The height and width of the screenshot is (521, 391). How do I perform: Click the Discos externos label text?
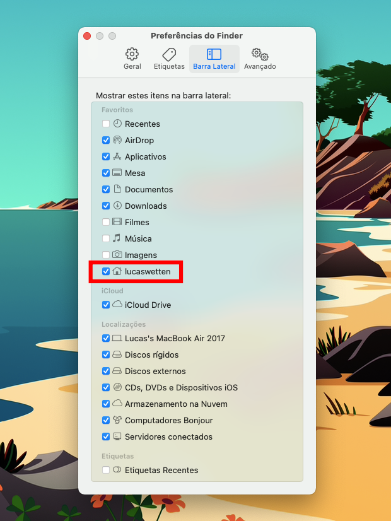(155, 371)
